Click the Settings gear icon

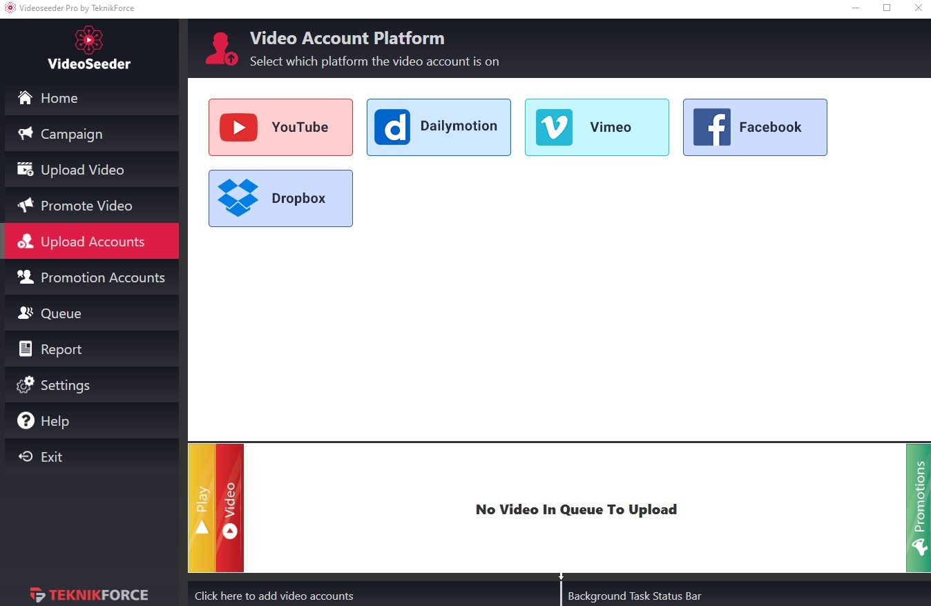point(26,385)
